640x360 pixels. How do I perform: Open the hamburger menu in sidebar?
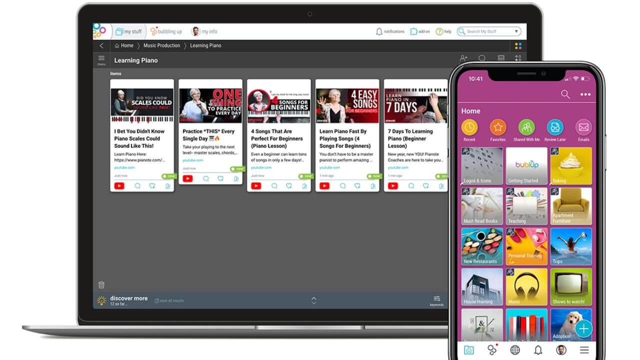[101, 59]
